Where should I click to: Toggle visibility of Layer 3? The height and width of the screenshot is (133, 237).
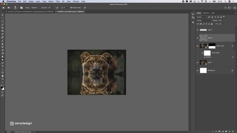[x=197, y=38]
